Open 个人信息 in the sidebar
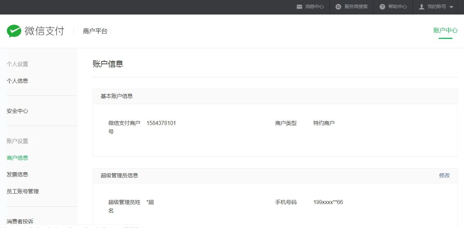464x228 pixels. (17, 81)
